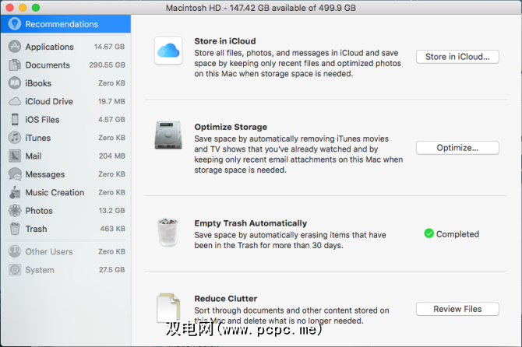Click the full trash can icon
522x347 pixels.
click(168, 233)
